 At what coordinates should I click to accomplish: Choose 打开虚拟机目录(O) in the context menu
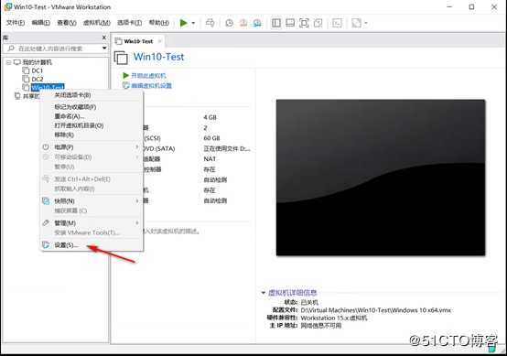click(x=92, y=125)
